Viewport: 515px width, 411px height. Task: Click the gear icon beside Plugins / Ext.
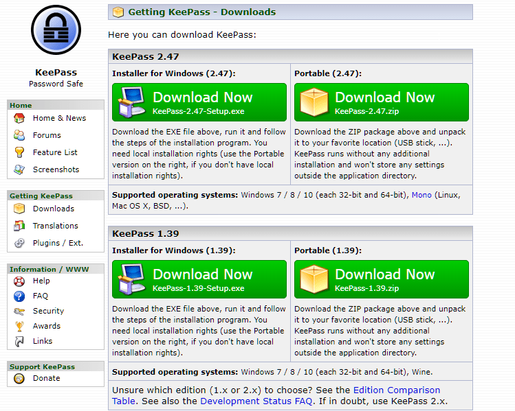coord(19,243)
